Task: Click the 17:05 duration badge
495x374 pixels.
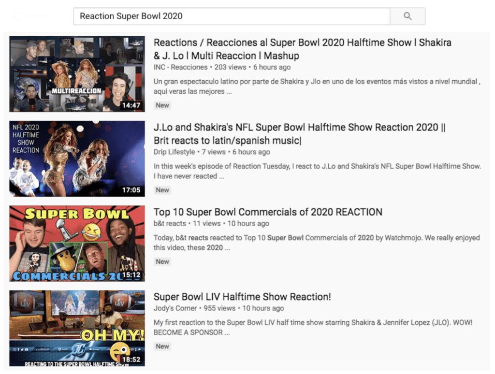Action: [x=131, y=190]
